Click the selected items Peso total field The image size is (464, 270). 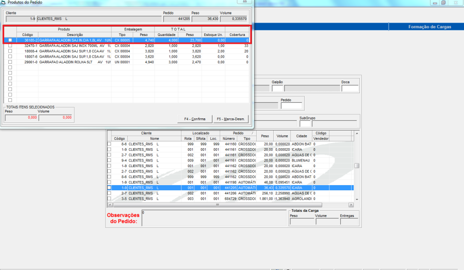21,117
